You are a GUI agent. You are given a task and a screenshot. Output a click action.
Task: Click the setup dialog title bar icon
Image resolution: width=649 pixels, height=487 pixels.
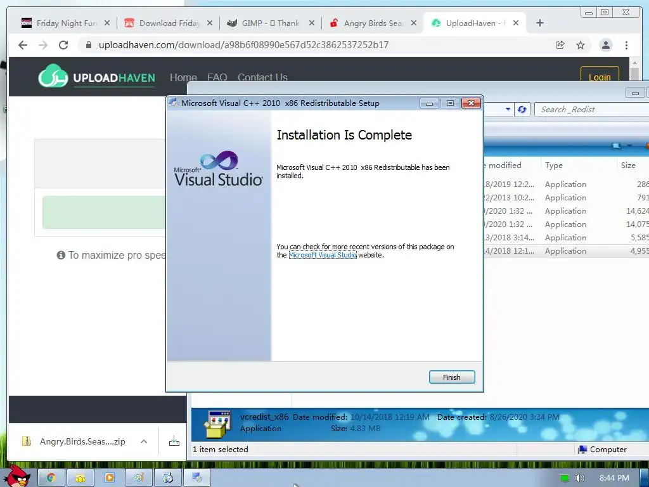pyautogui.click(x=174, y=103)
